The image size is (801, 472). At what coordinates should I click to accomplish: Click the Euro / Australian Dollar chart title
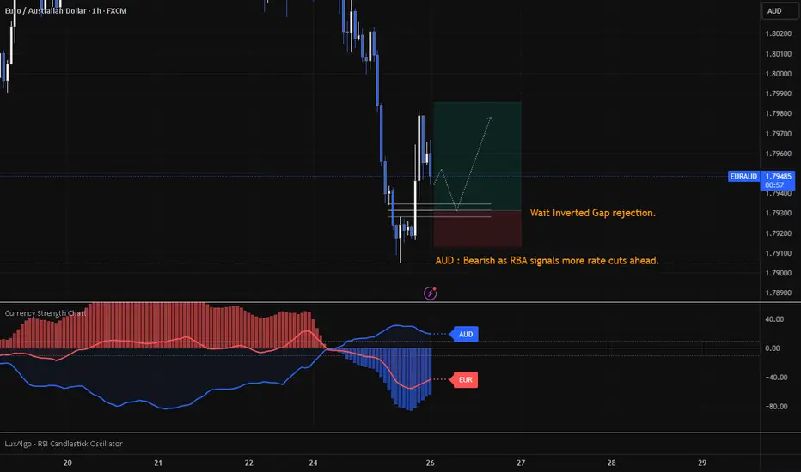coord(66,10)
